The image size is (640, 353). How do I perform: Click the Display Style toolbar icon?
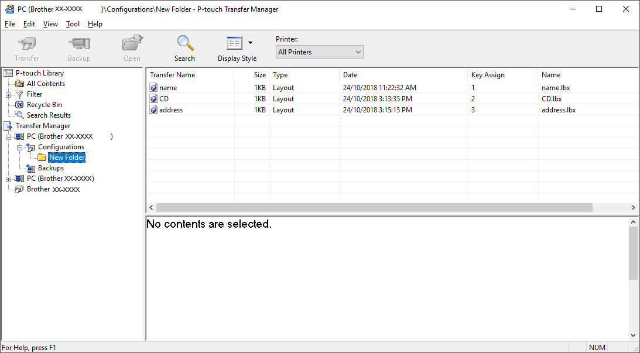pyautogui.click(x=234, y=43)
